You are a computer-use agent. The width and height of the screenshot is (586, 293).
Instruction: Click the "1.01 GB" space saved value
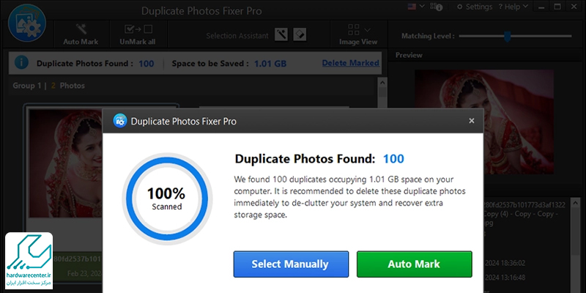tap(270, 64)
